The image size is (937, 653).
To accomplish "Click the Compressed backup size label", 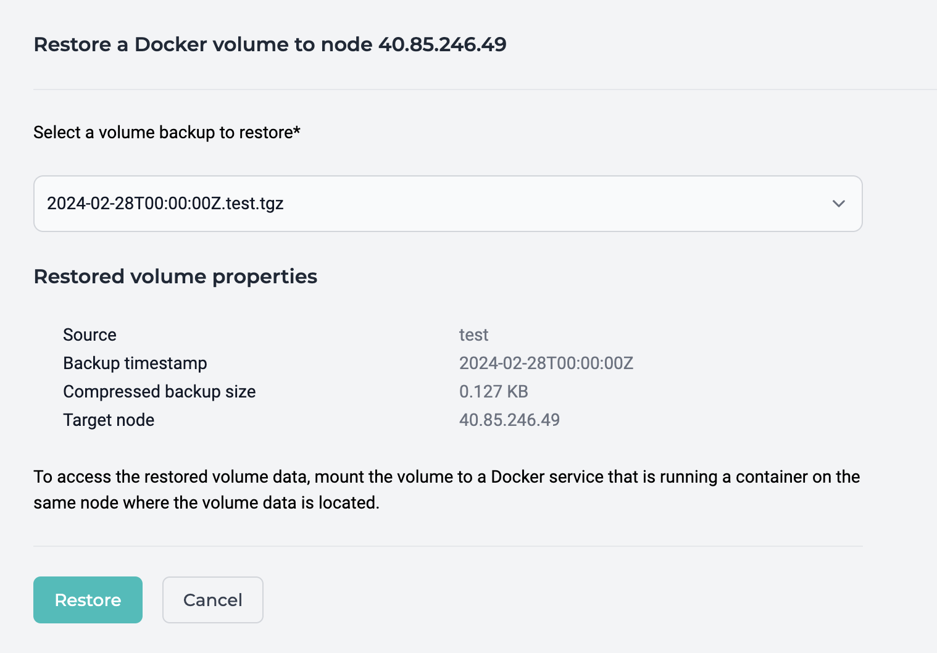I will (x=159, y=391).
